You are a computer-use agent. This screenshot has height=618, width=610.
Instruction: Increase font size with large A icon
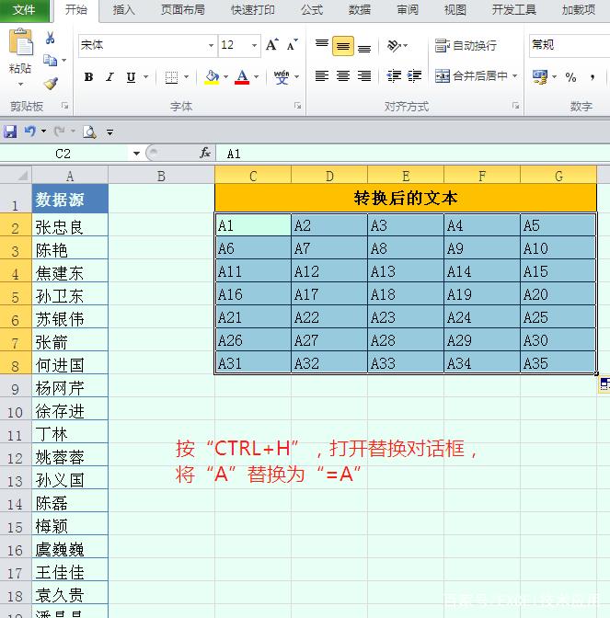[x=272, y=45]
